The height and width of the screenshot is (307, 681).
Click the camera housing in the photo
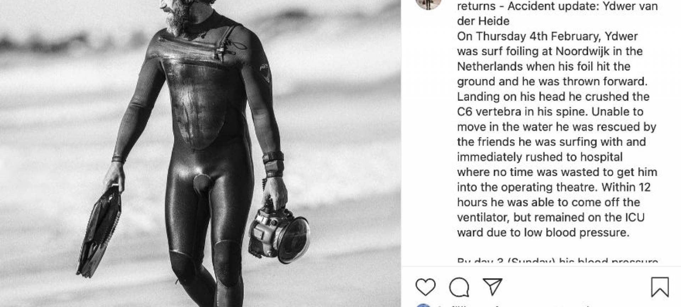[278, 232]
